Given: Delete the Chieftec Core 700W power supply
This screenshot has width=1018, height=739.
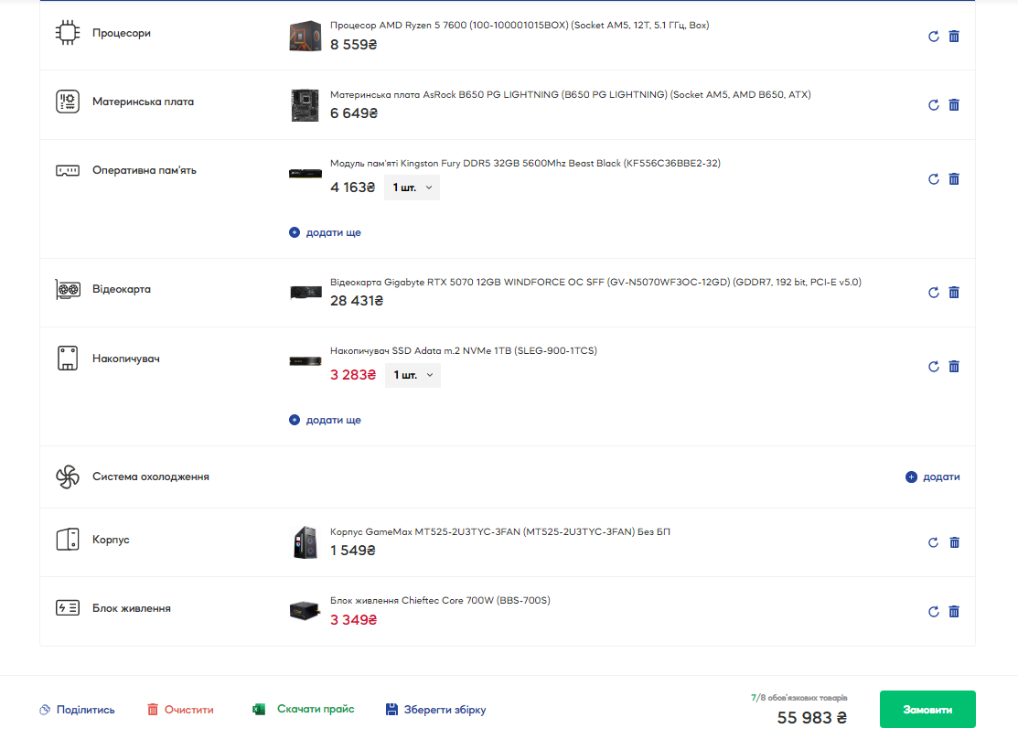Looking at the screenshot, I should 954,612.
